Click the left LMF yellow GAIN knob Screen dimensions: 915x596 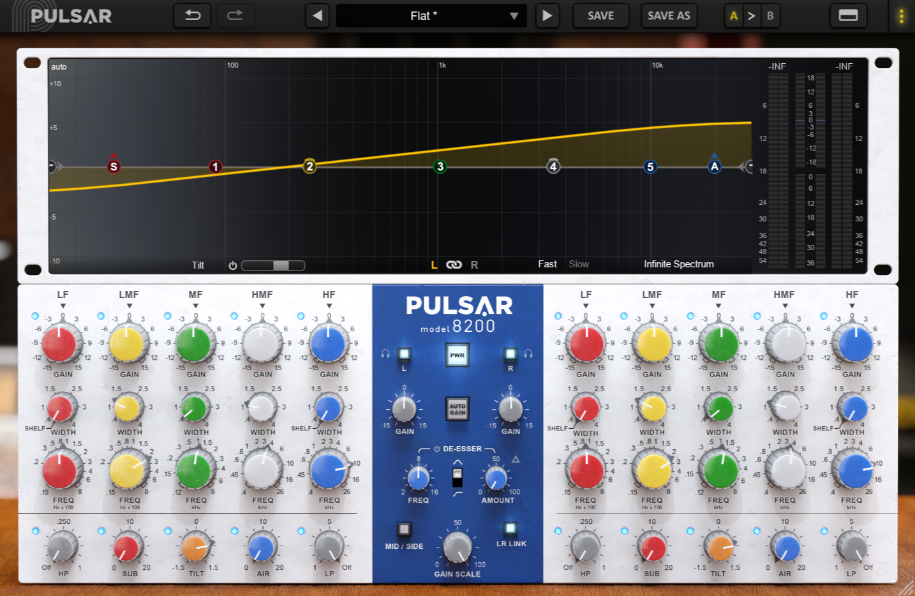pos(126,343)
